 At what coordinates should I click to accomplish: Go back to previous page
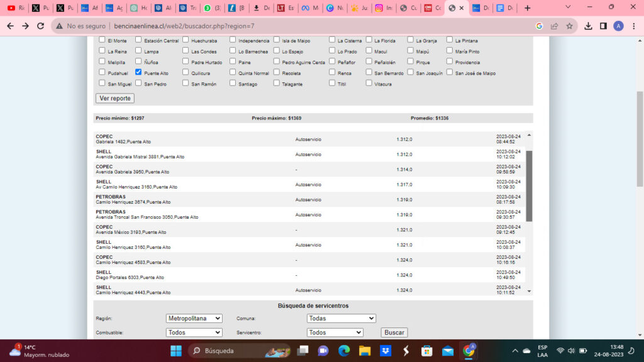point(10,26)
